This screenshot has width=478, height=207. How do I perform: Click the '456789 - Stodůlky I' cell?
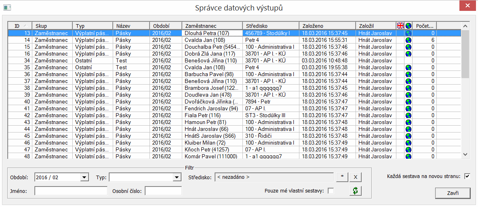point(271,33)
